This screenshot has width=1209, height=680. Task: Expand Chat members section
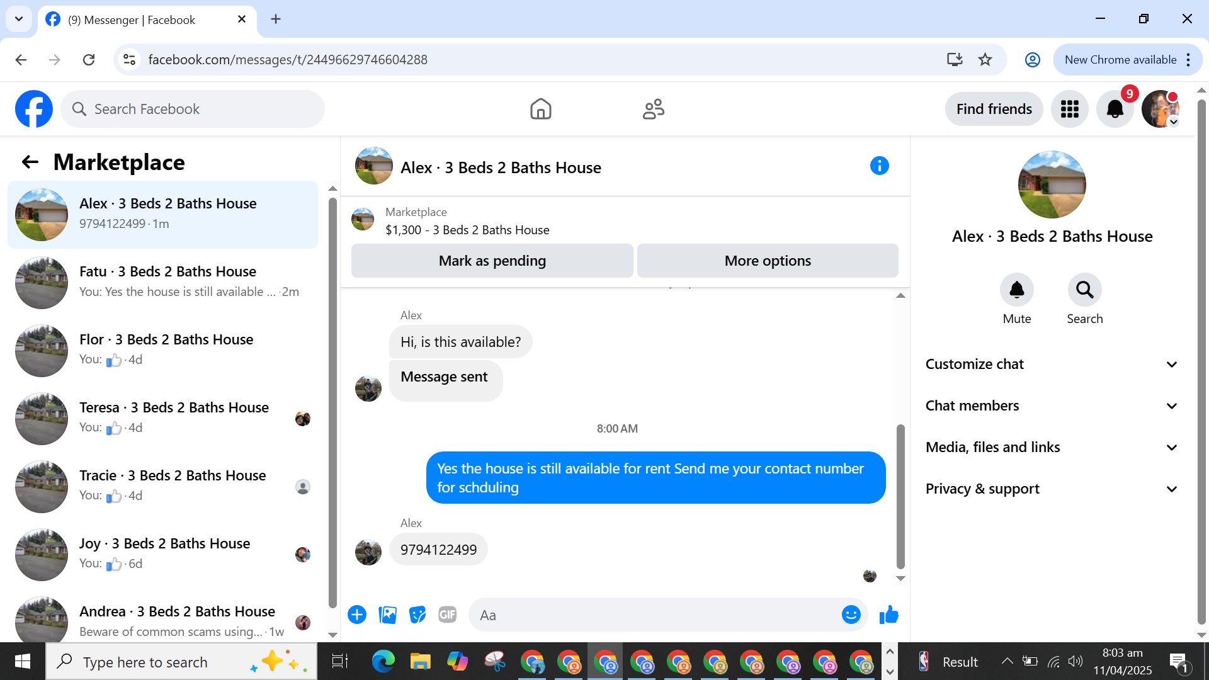tap(1051, 406)
